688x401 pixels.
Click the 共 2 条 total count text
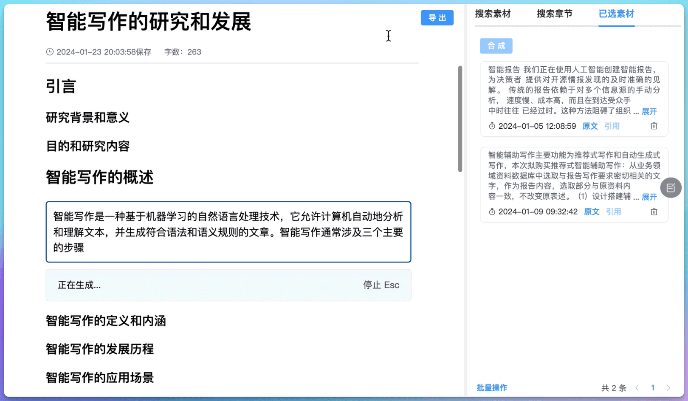(614, 388)
